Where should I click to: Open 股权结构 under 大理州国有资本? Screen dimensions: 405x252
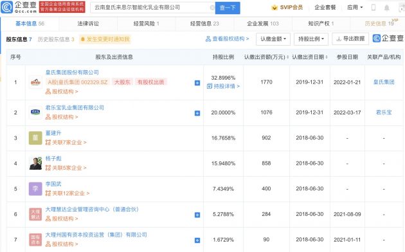tap(62, 244)
